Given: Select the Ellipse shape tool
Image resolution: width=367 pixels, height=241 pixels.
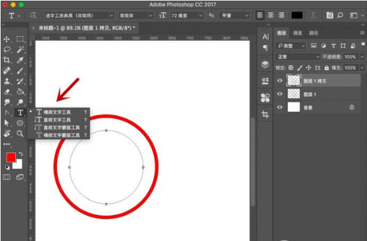Looking at the screenshot, I should (x=20, y=123).
